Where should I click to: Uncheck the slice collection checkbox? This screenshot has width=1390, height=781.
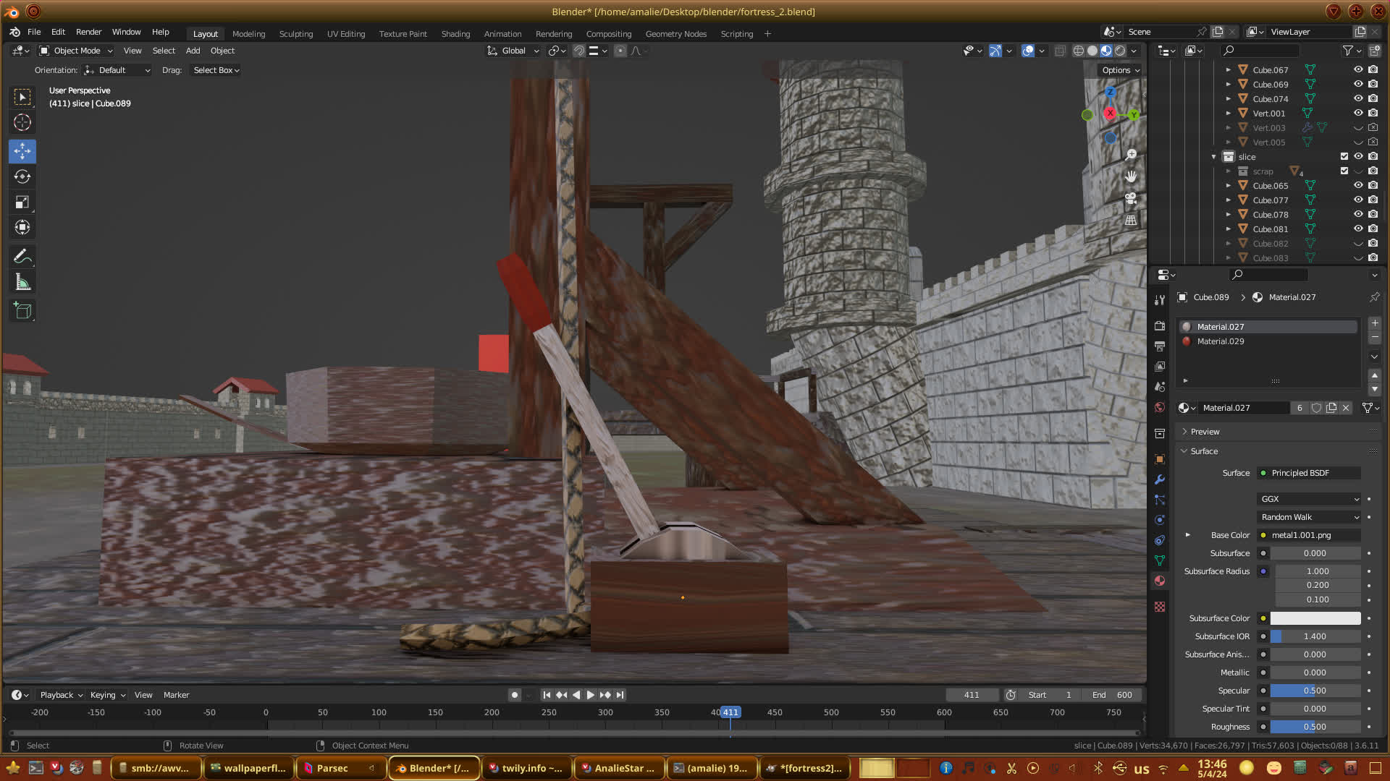(x=1344, y=156)
